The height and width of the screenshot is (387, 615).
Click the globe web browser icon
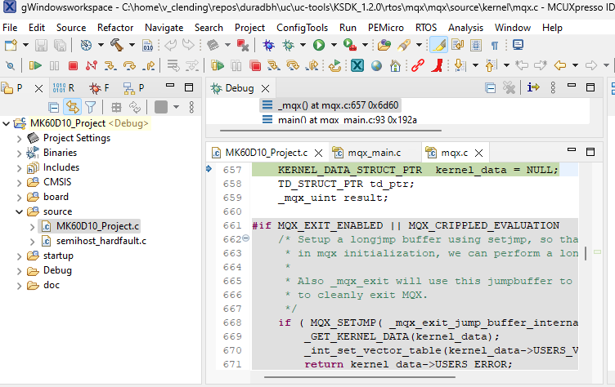[376, 66]
